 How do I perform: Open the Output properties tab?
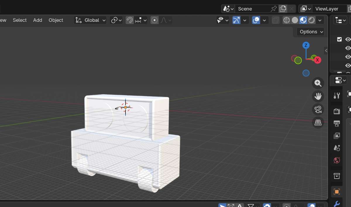pyautogui.click(x=337, y=123)
